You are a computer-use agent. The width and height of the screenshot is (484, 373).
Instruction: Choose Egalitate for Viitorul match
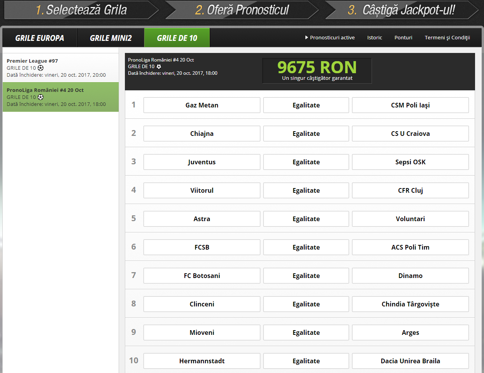coord(306,190)
